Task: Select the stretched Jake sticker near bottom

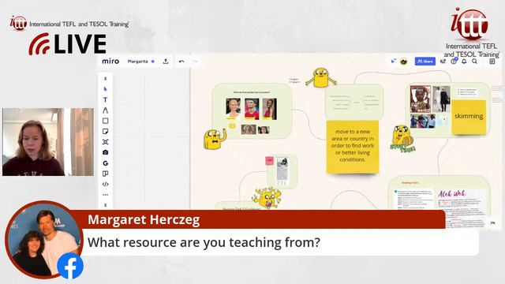Action: (x=267, y=198)
